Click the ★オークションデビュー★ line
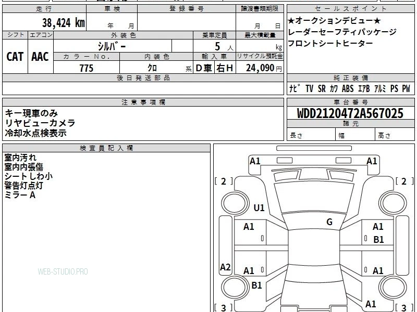The height and width of the screenshot is (312, 417). click(x=334, y=21)
